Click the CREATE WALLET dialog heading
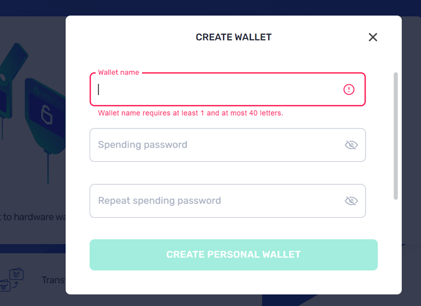The width and height of the screenshot is (421, 306). coord(233,37)
